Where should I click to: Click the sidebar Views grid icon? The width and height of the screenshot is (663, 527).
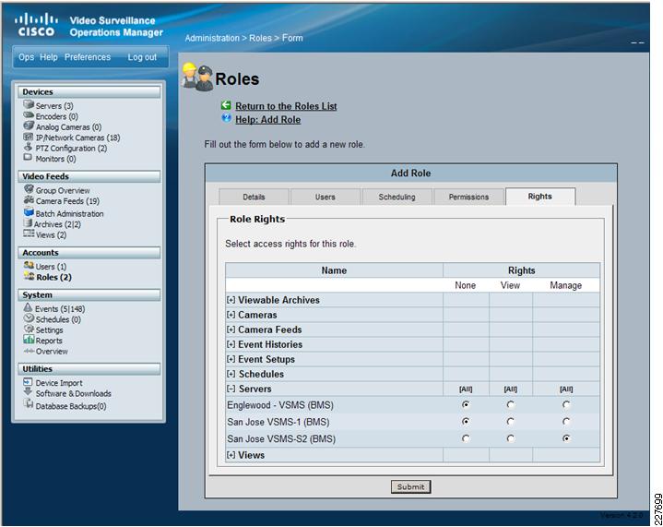pos(29,234)
